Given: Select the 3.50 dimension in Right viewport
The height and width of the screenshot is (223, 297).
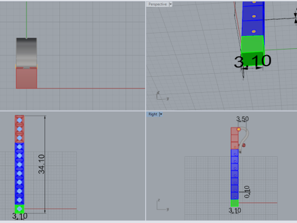Looking at the screenshot, I should tap(243, 119).
